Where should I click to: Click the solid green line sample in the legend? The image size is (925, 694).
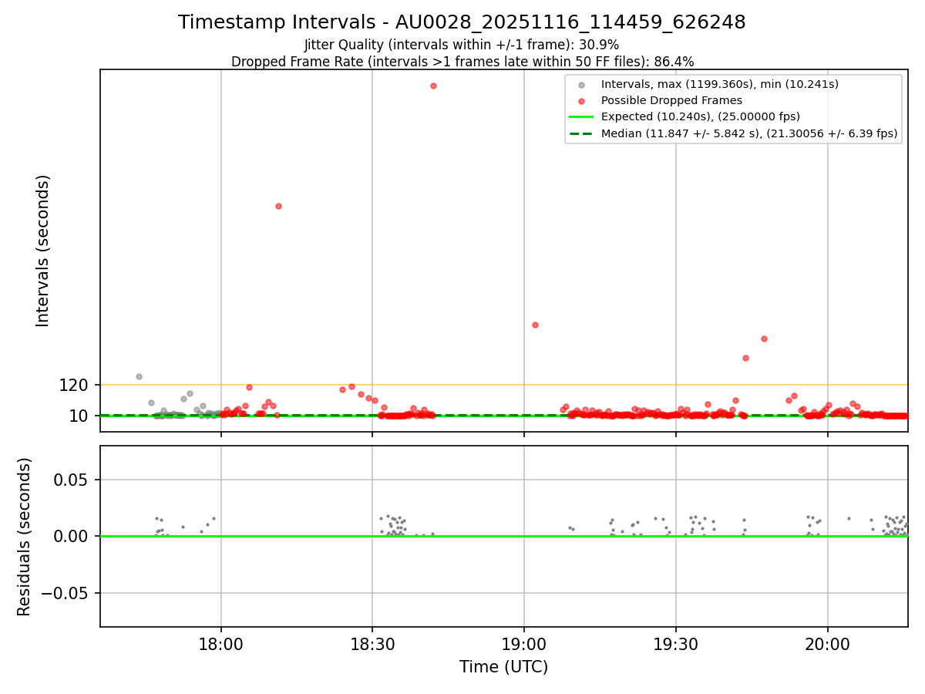click(581, 117)
